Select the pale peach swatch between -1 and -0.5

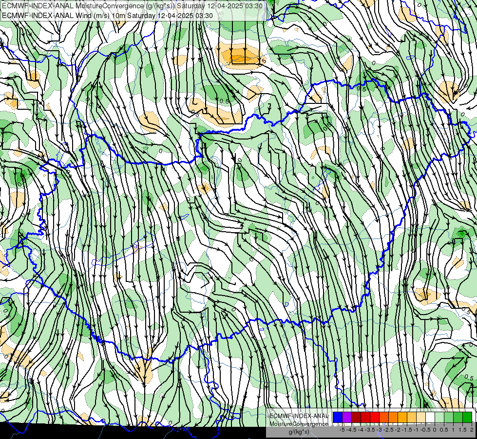[421, 417]
